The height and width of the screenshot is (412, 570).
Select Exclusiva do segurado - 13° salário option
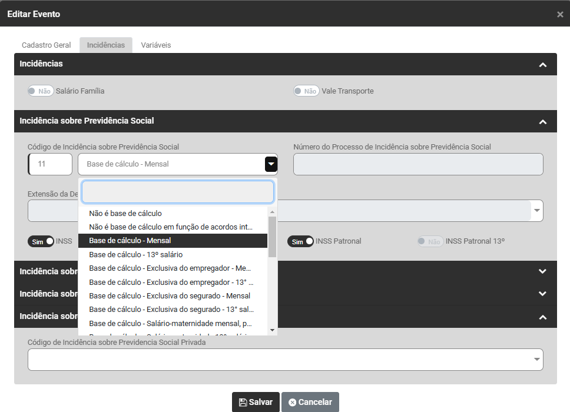(173, 310)
